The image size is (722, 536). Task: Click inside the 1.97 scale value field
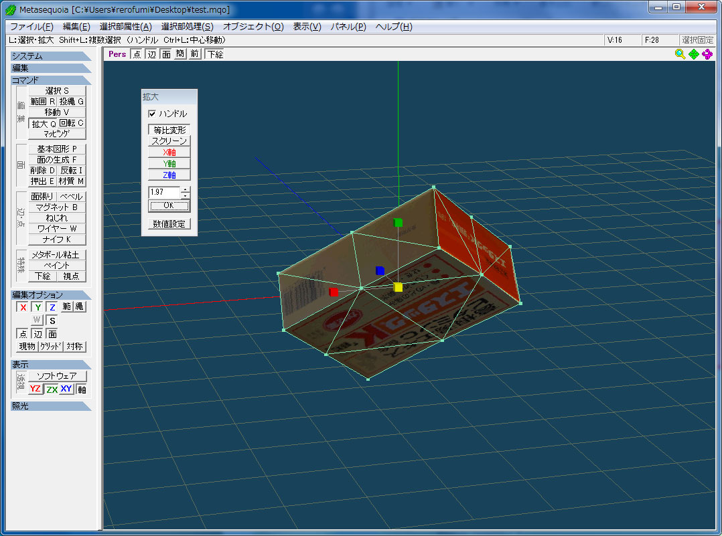[164, 192]
